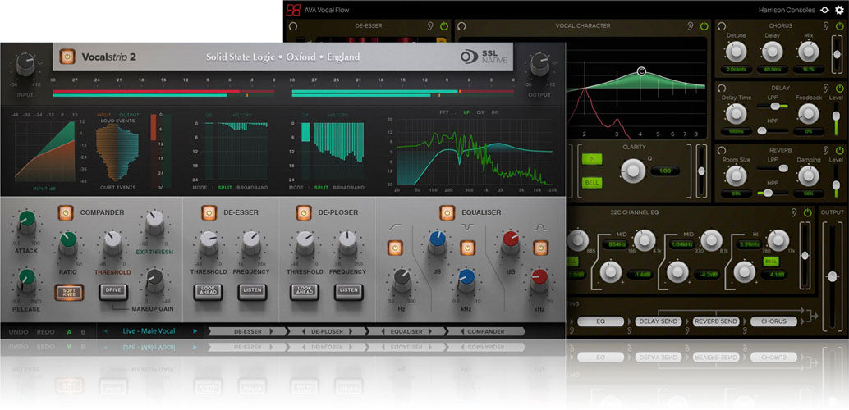Select preset slot A
This screenshot has height=410, width=849.
click(x=69, y=331)
